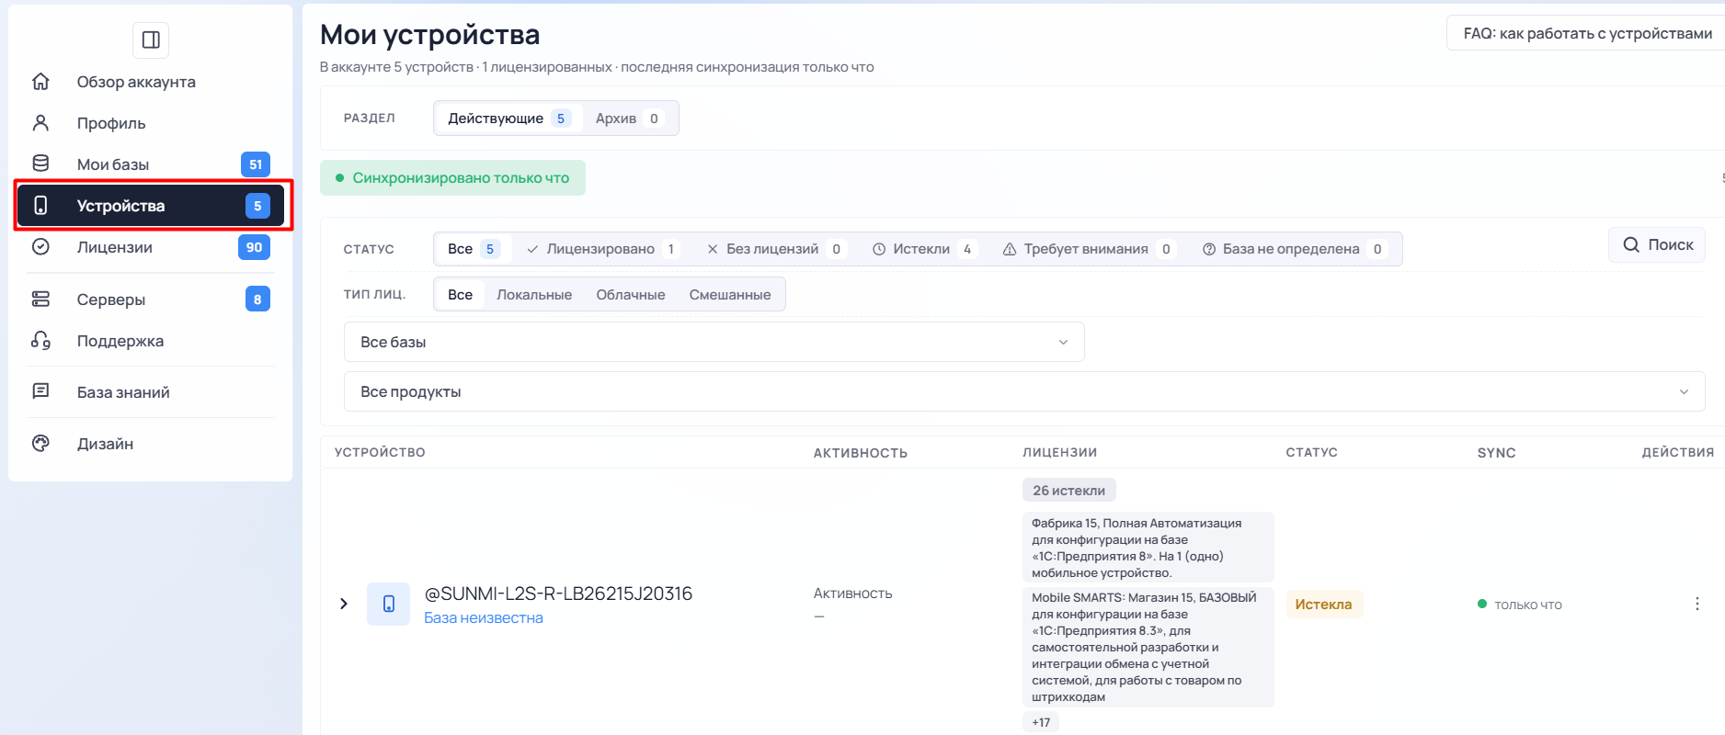Select all license types with Все

[x=460, y=295]
